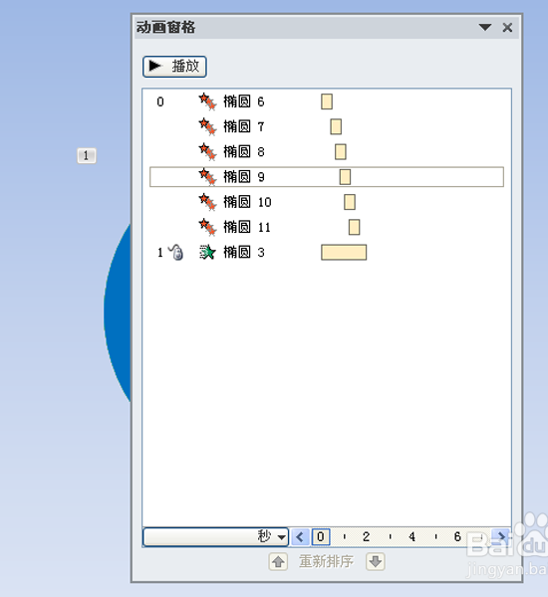Click the timing bar for 椭圆 8
Image resolution: width=548 pixels, height=597 pixels.
pyautogui.click(x=341, y=152)
